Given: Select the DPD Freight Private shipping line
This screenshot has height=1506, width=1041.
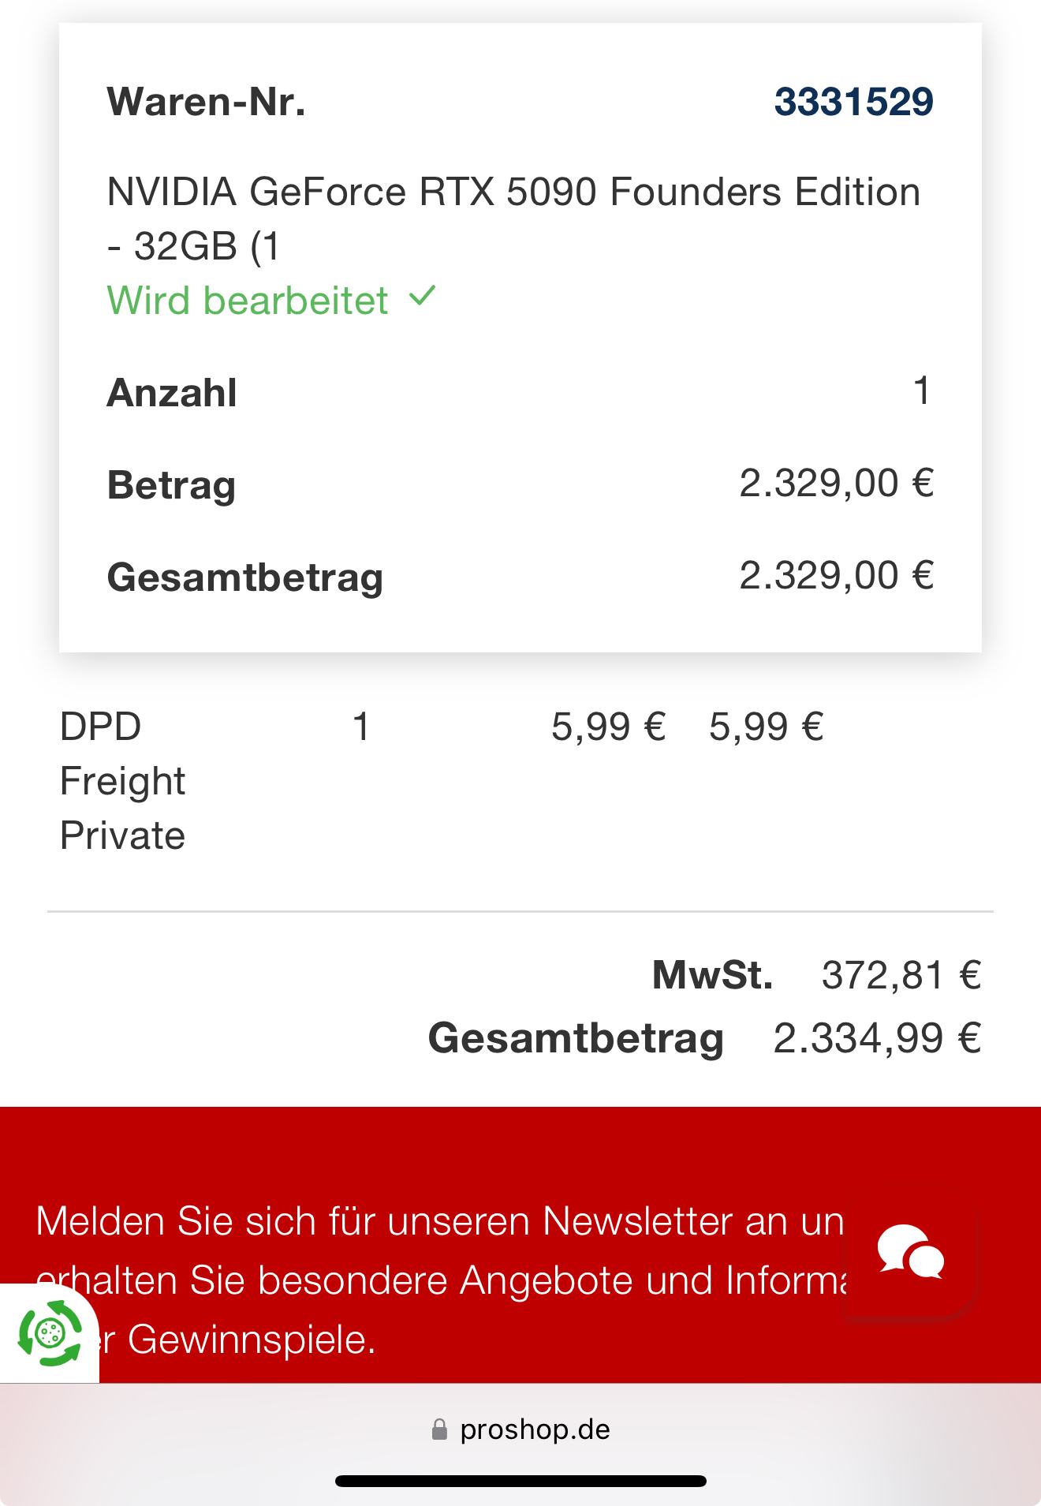Looking at the screenshot, I should coord(122,780).
